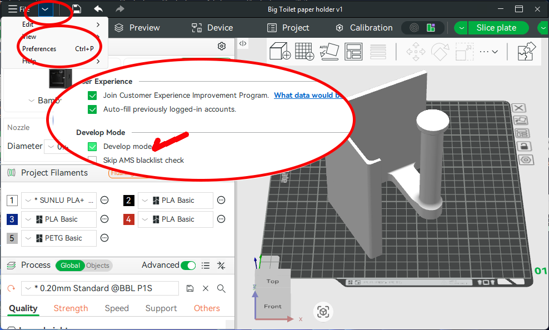Uncheck Join Customer Experience Improvement Program
This screenshot has height=330, width=549.
[92, 96]
